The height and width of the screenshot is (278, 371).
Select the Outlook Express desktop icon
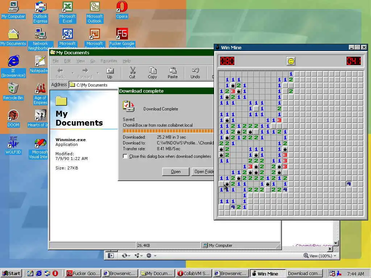pyautogui.click(x=40, y=12)
